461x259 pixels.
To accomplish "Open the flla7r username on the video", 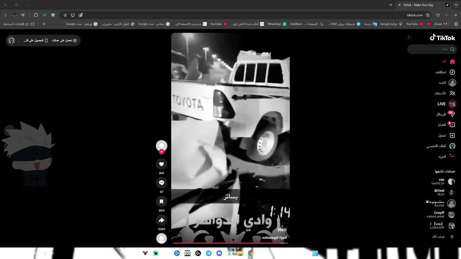I will click(x=282, y=230).
